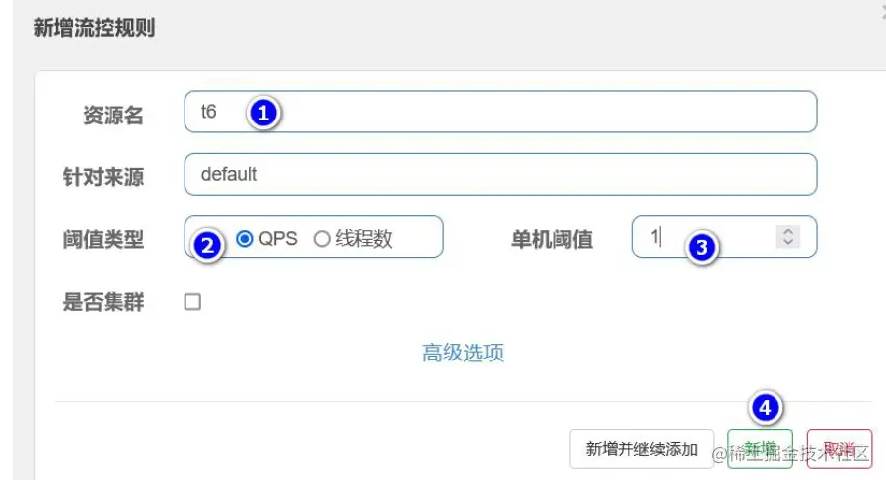This screenshot has width=886, height=480.
Task: Click the 单机阈值 spinner arrows
Action: click(x=788, y=236)
